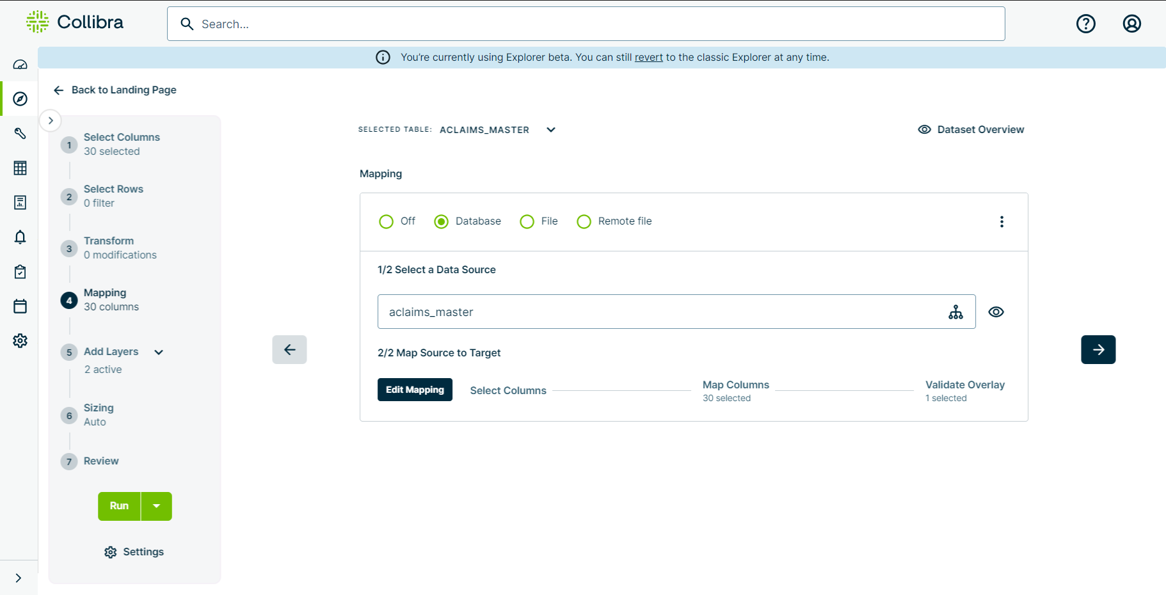Preview data source with the eye icon
The image size is (1166, 595).
pos(996,312)
